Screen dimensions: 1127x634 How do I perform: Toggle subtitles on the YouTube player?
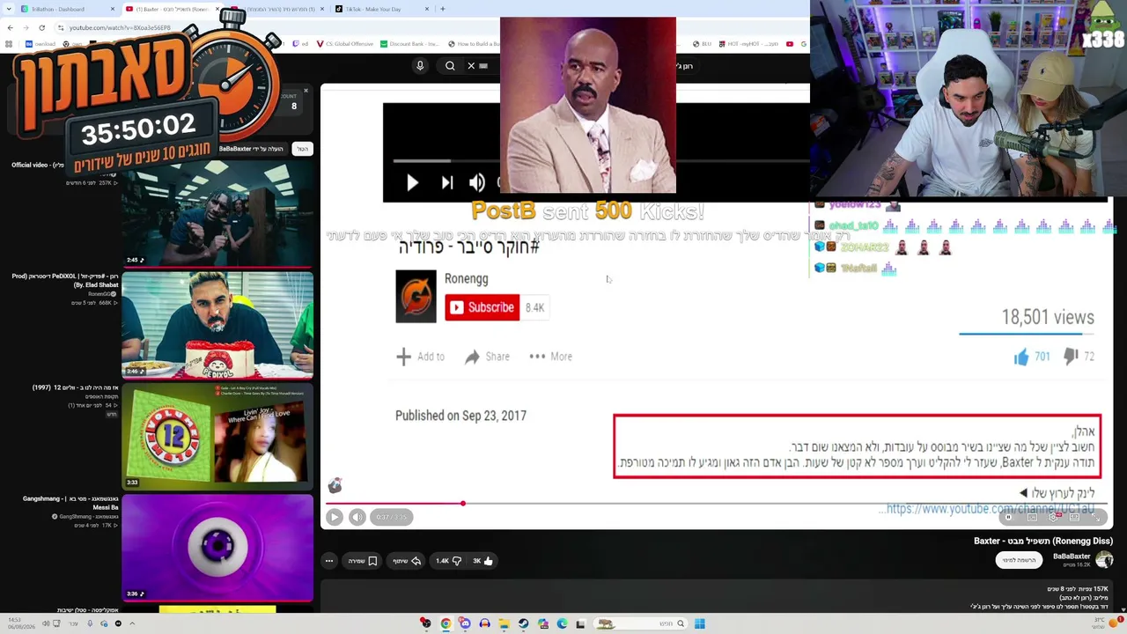1032,517
